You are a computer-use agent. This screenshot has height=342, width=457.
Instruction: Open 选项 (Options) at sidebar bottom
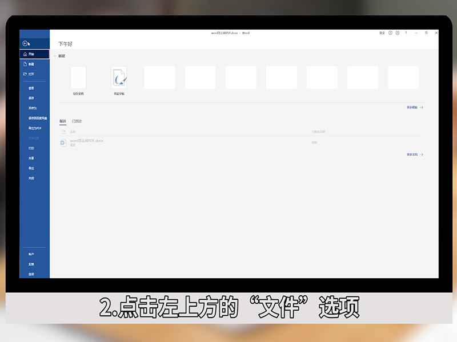[x=31, y=274]
